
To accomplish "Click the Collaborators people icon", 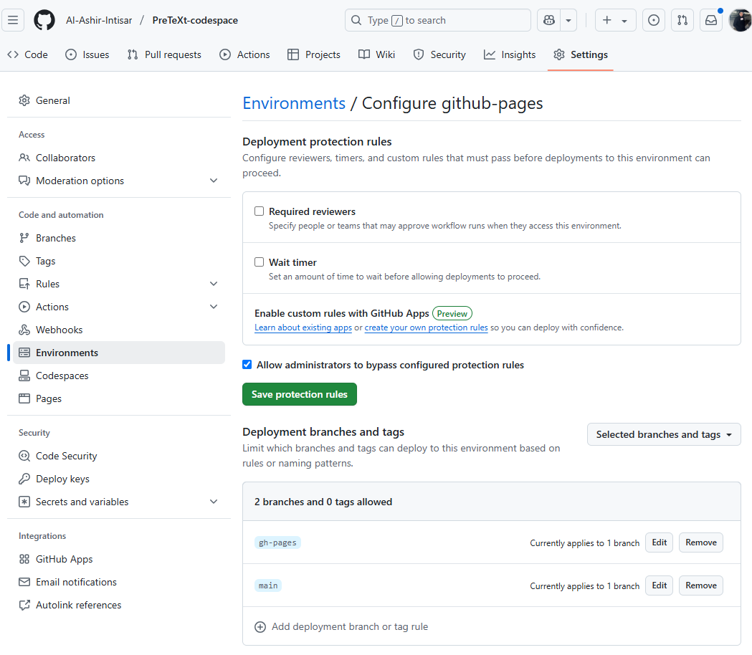I will [x=24, y=158].
